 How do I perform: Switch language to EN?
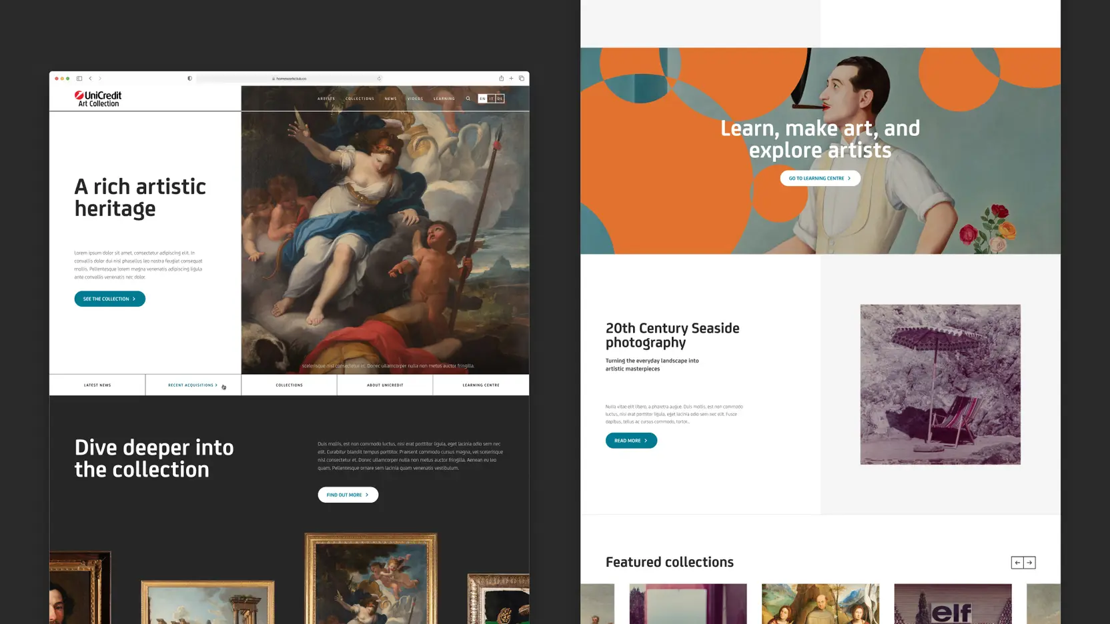click(483, 99)
